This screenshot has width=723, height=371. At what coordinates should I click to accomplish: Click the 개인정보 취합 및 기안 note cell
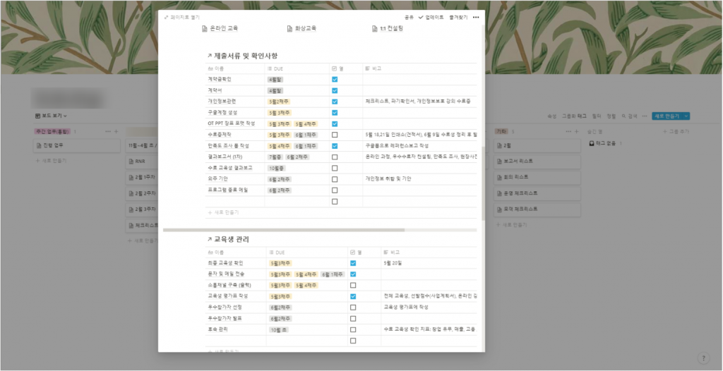tap(388, 179)
